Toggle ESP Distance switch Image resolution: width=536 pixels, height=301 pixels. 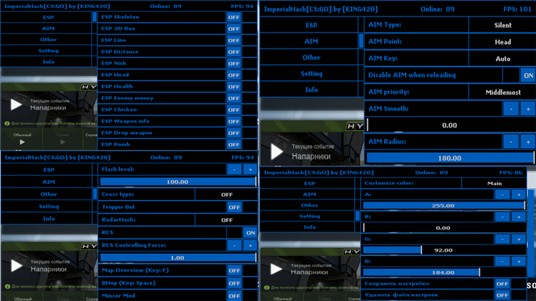tap(234, 52)
